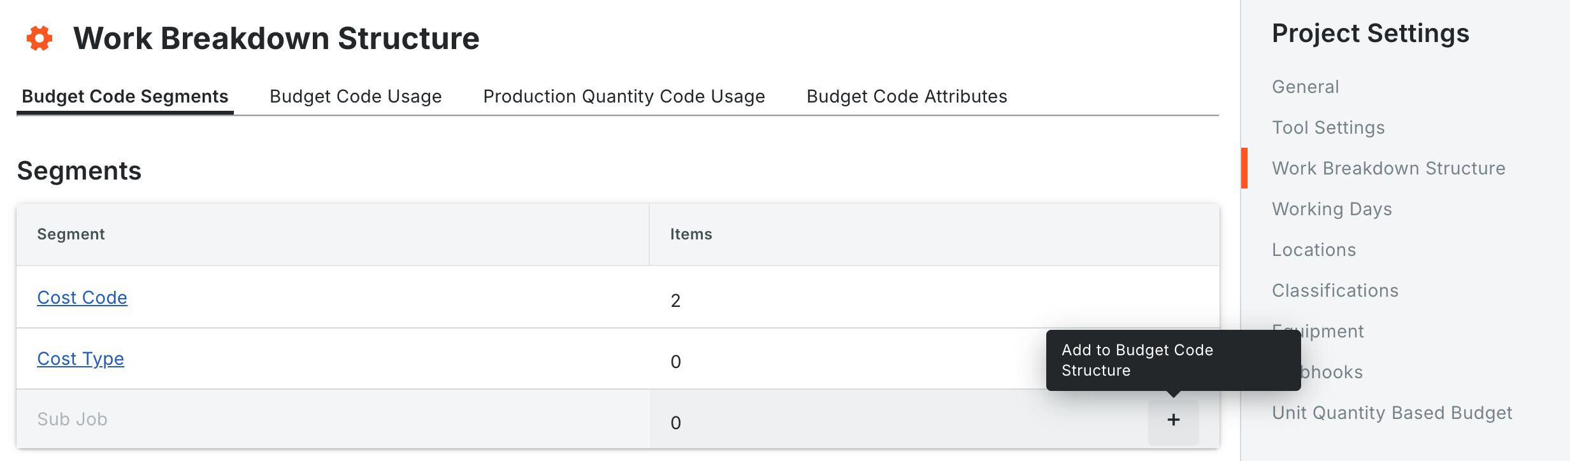Viewport: 1570px width, 461px height.
Task: Click the Segment column header
Action: 71,234
